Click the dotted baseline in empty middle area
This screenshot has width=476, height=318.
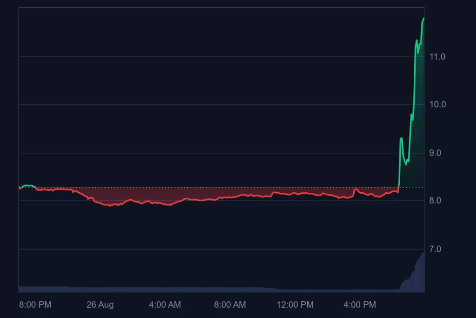pos(232,187)
